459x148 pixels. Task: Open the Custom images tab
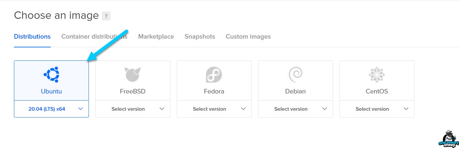[248, 37]
